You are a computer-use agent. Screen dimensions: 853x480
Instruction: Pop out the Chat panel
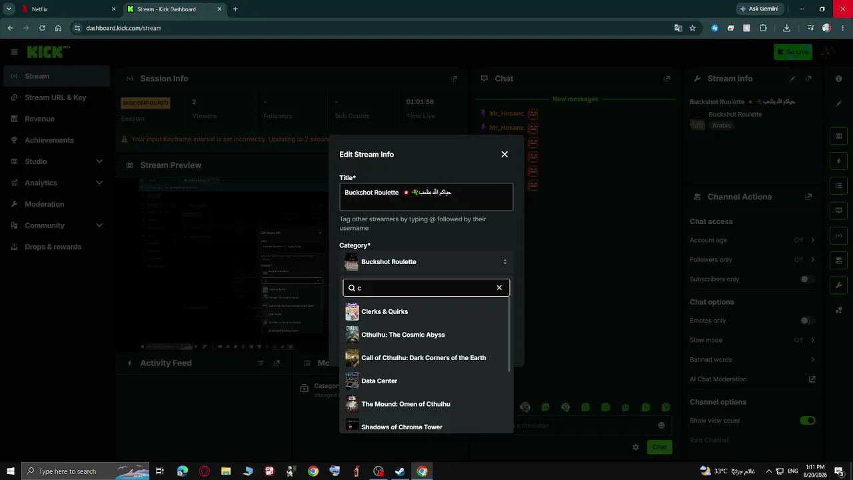pos(666,79)
